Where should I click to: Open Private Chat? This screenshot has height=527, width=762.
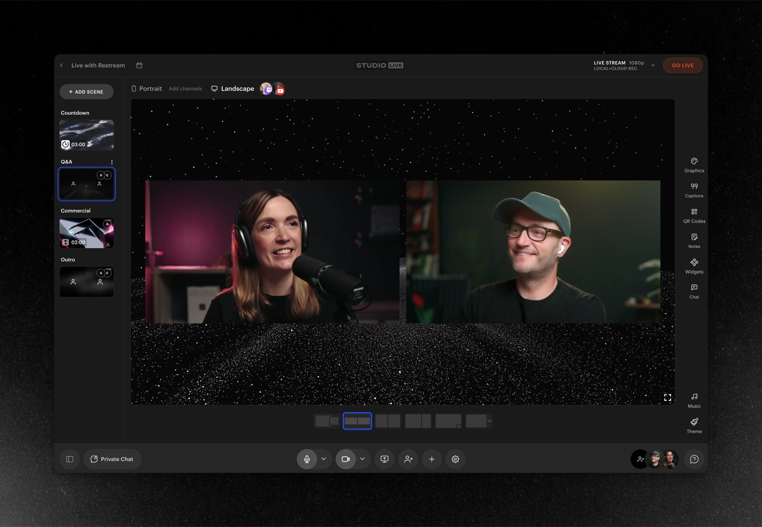(112, 459)
